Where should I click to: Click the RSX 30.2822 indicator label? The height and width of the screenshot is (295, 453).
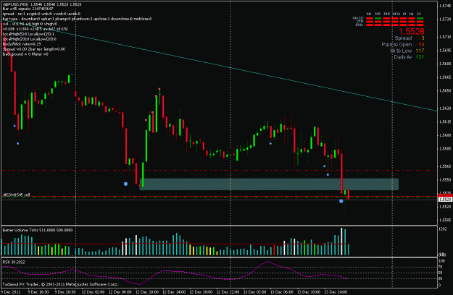tap(14, 262)
